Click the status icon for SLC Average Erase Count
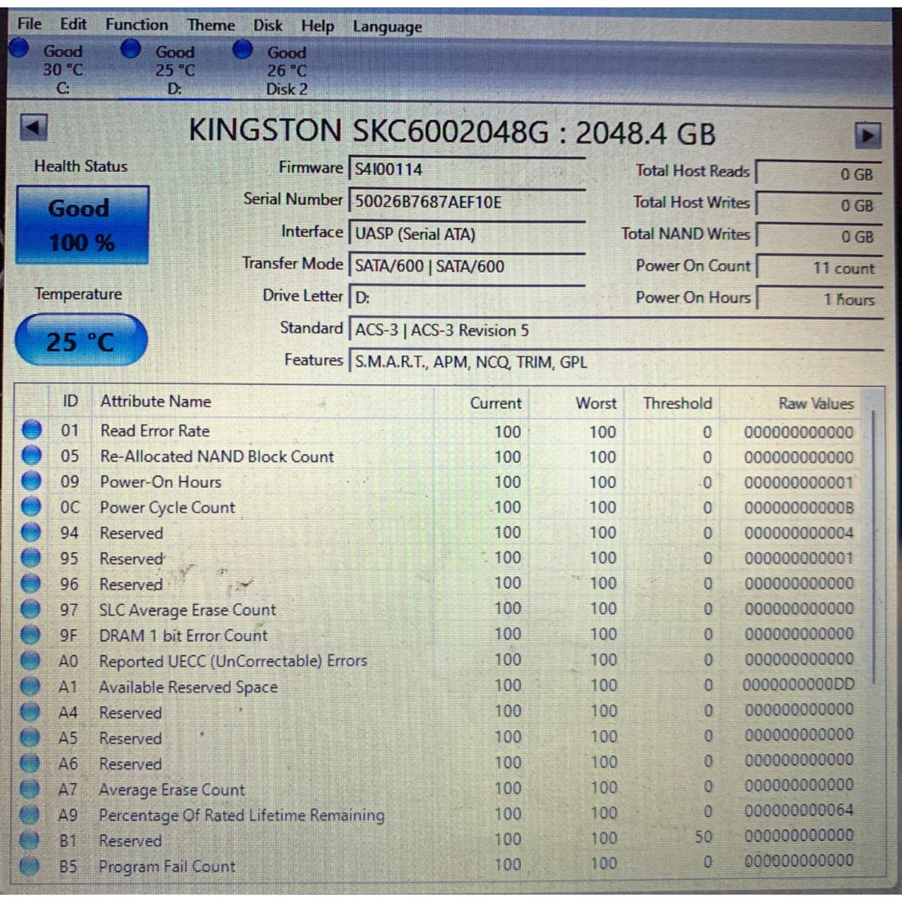 (x=30, y=609)
